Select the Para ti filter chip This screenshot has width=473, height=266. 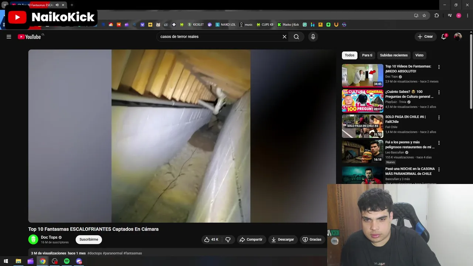tap(367, 55)
